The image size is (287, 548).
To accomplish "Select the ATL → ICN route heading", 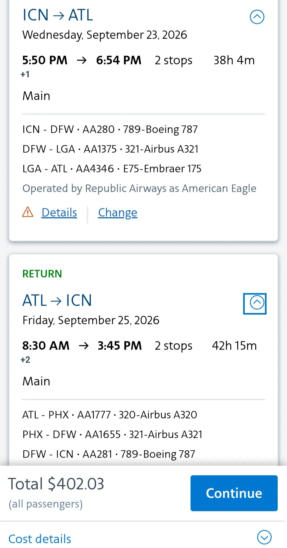I will click(x=57, y=300).
